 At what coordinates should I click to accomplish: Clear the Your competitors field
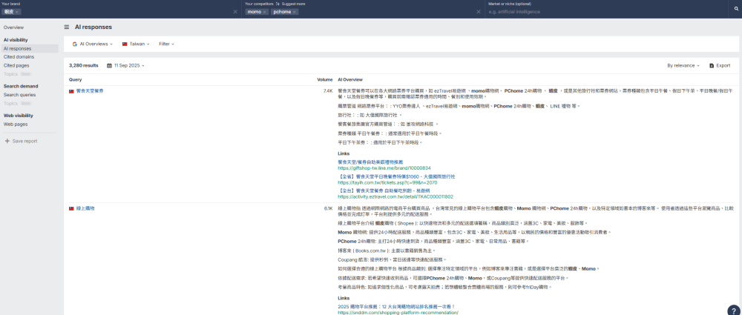(479, 12)
